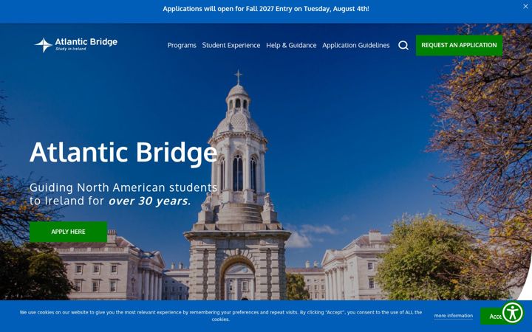Open the accessibility options widget

tap(513, 312)
